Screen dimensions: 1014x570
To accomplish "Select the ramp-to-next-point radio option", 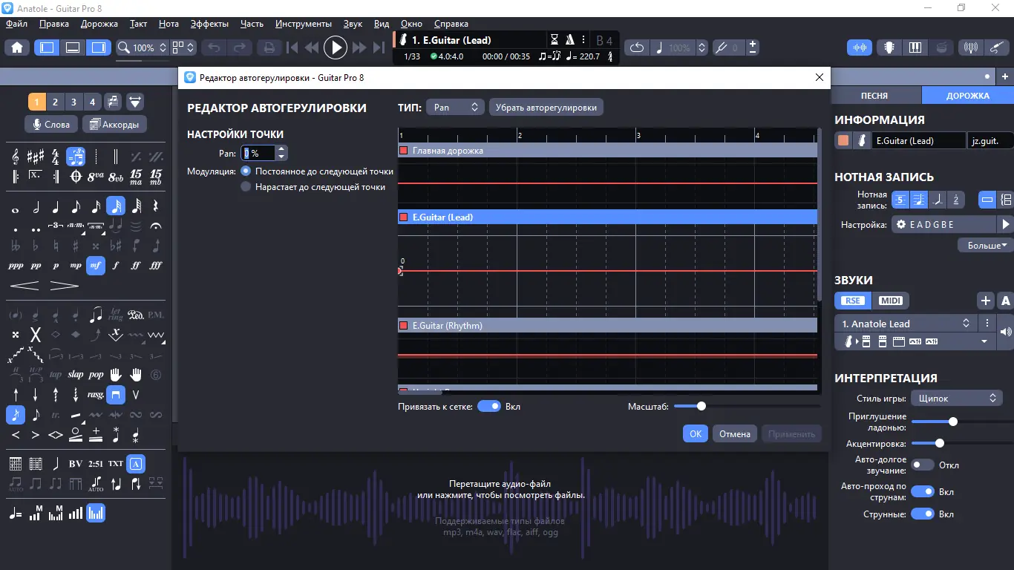I will 246,187.
